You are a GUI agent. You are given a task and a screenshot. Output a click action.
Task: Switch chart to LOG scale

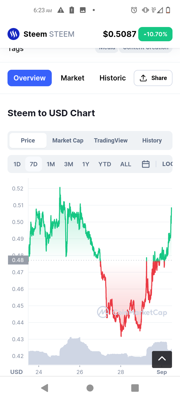pos(167,164)
